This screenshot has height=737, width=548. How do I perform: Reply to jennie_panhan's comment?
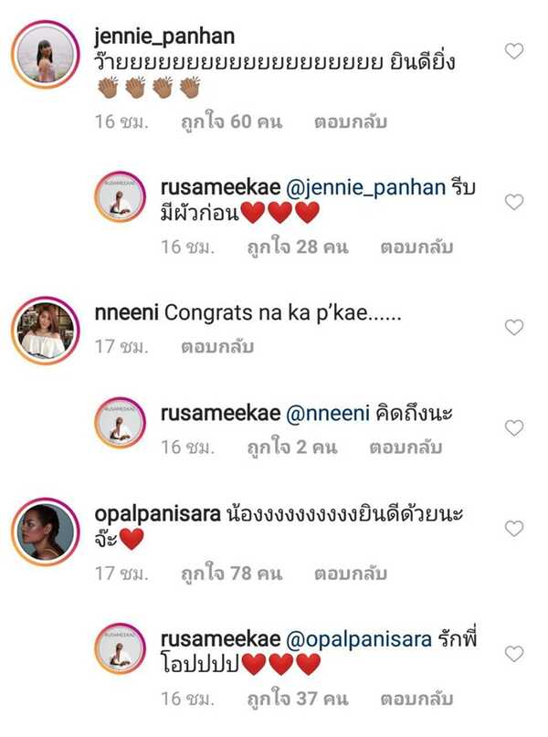point(351,121)
